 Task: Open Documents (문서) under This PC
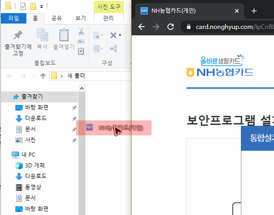30,198
